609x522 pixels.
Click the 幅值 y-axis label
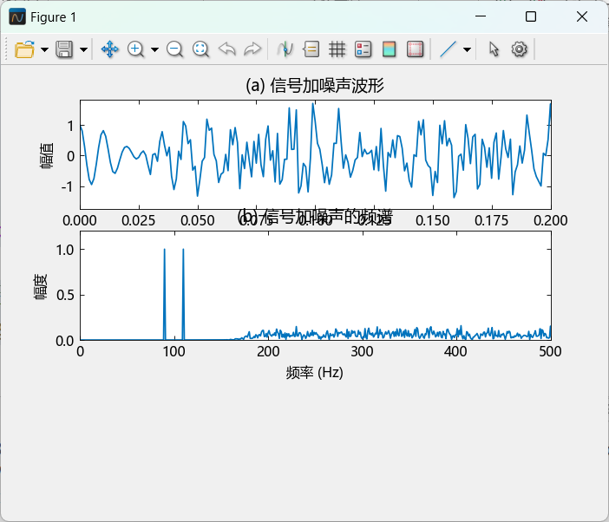tap(47, 155)
